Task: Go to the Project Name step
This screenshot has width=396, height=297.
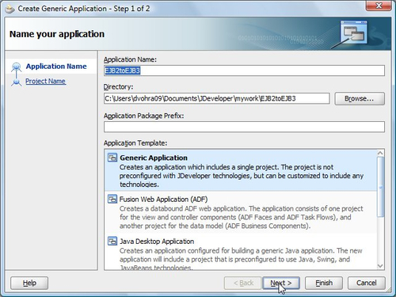Action: click(x=45, y=81)
